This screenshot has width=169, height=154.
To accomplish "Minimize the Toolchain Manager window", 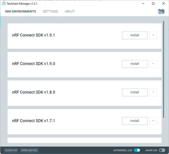I will [143, 4].
